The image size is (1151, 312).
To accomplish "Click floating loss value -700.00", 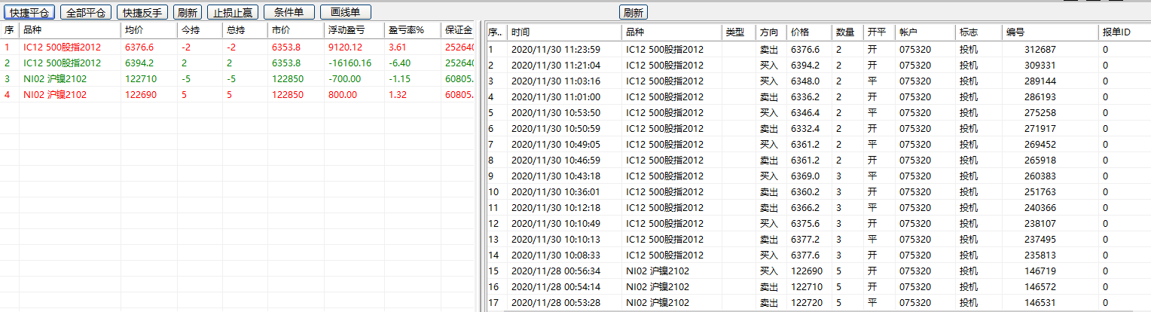I will (343, 78).
